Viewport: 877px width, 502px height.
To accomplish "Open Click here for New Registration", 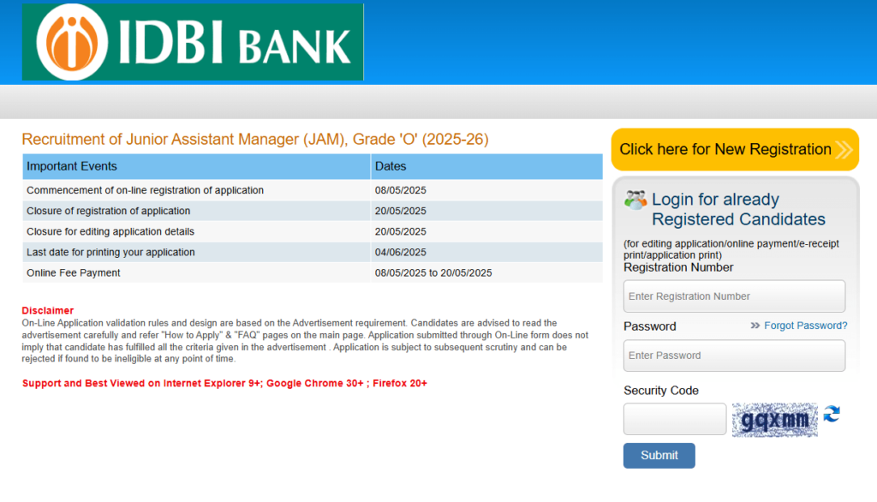I will click(x=735, y=149).
